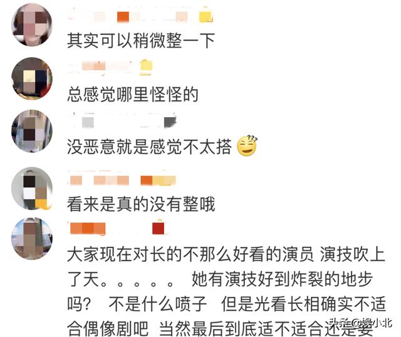Click yellow member badge above "总感觉哪里怪怪的"
The image size is (401, 337).
pyautogui.click(x=146, y=68)
